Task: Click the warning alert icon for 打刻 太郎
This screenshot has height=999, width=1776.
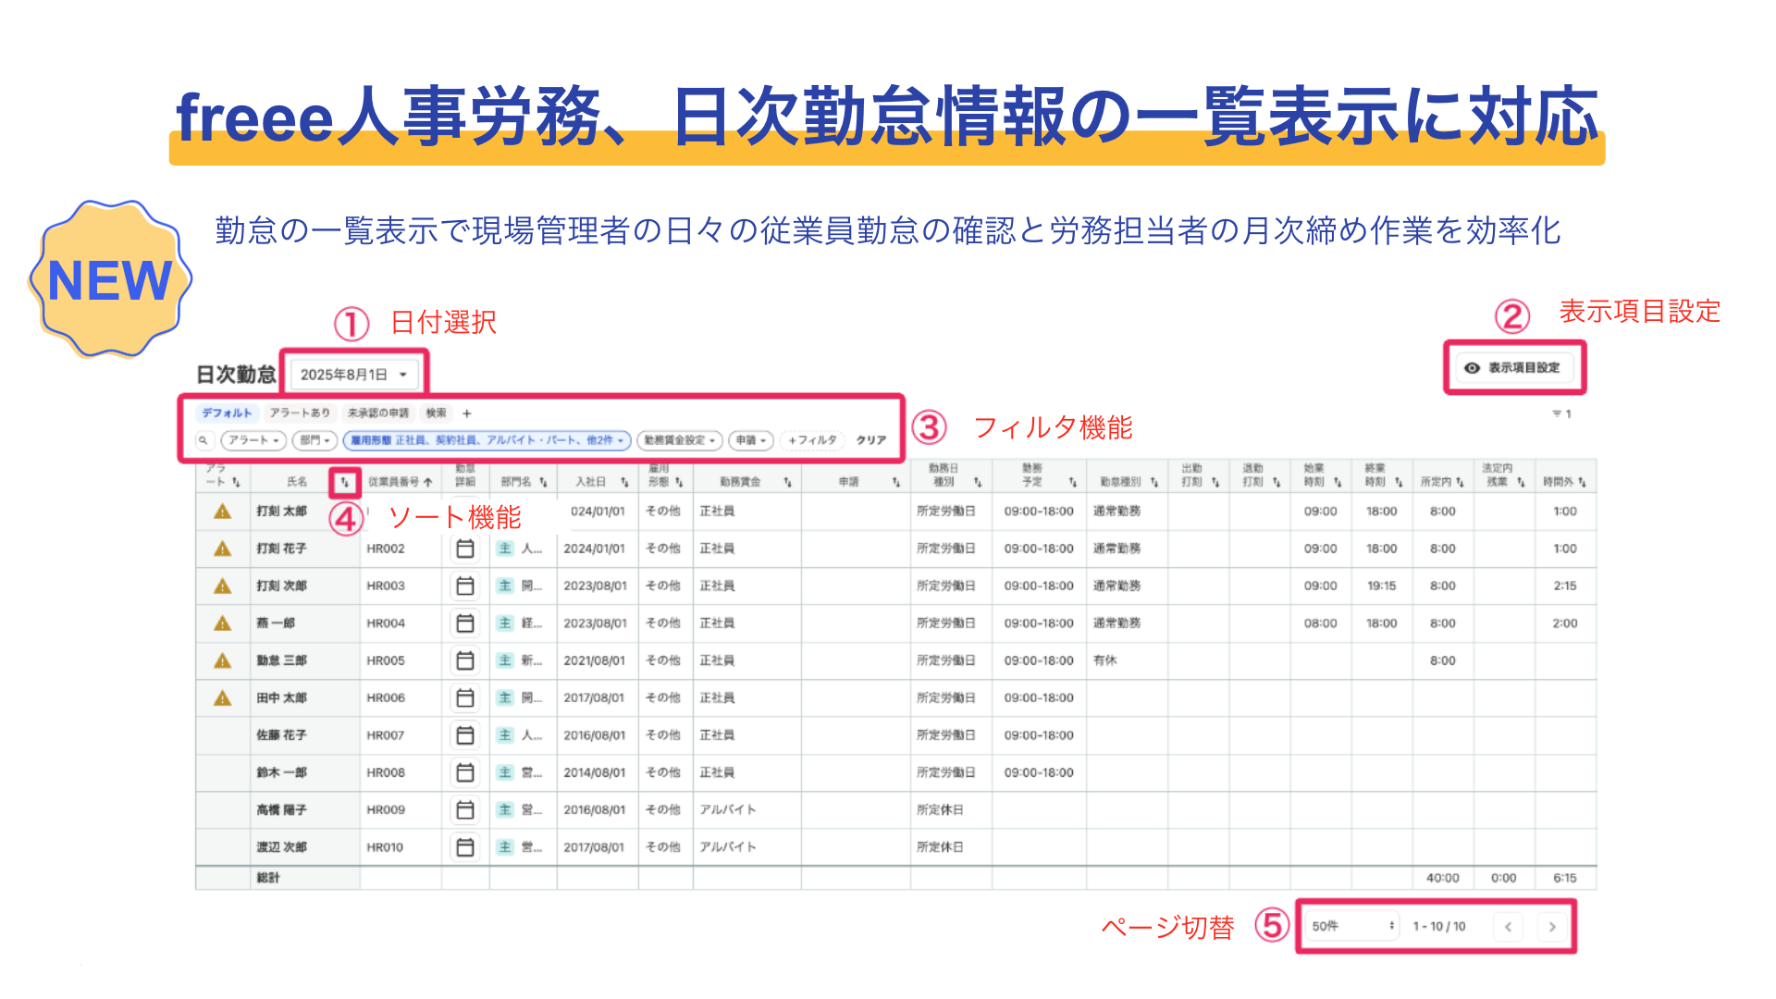Action: (222, 512)
